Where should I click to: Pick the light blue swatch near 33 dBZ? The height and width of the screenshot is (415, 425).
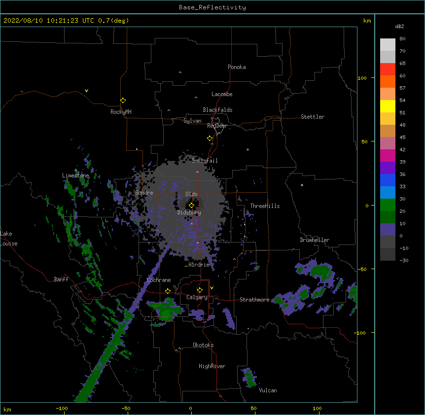(x=388, y=193)
